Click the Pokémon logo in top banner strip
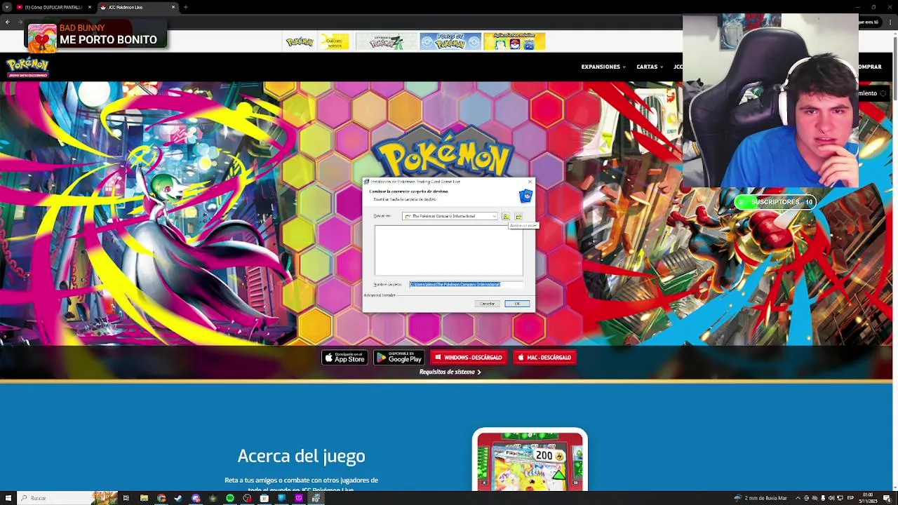Screen dimensions: 898x505 coord(300,41)
